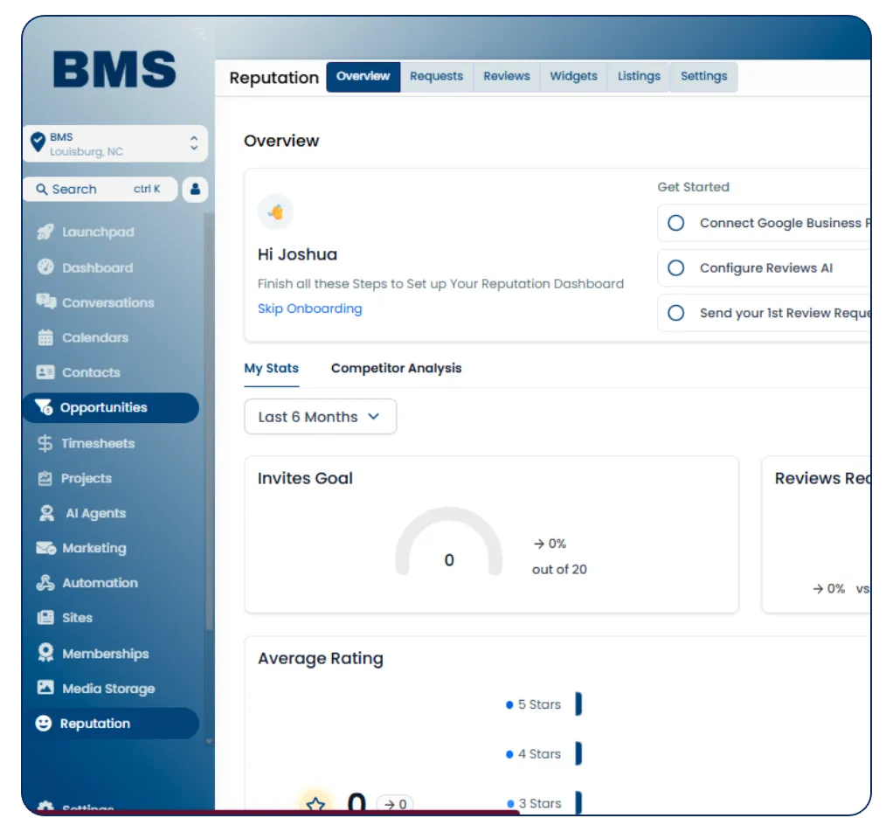The width and height of the screenshot is (893, 832).
Task: Switch to Competitor Analysis tab
Action: (x=397, y=369)
